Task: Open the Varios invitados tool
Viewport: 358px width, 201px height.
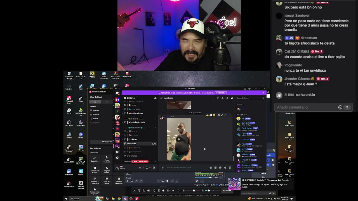Action: tap(107, 159)
